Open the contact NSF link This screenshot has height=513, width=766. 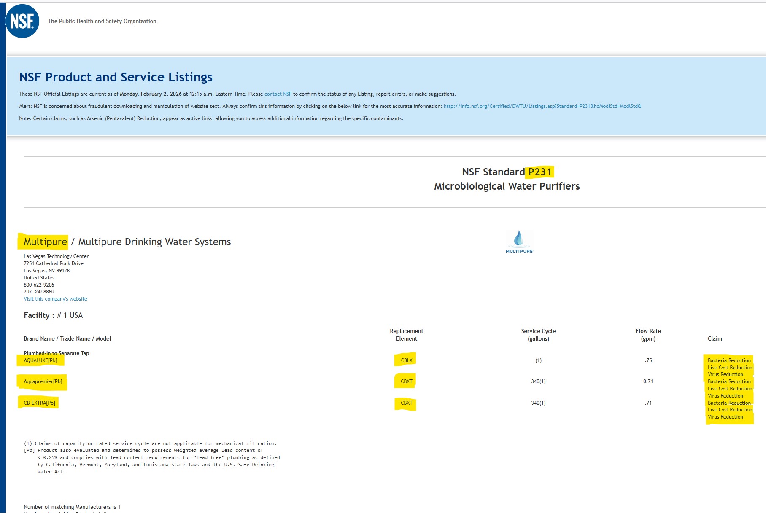point(278,94)
